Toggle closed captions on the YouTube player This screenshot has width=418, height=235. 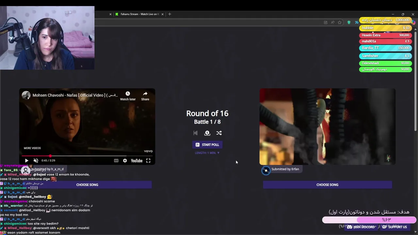coord(116,161)
